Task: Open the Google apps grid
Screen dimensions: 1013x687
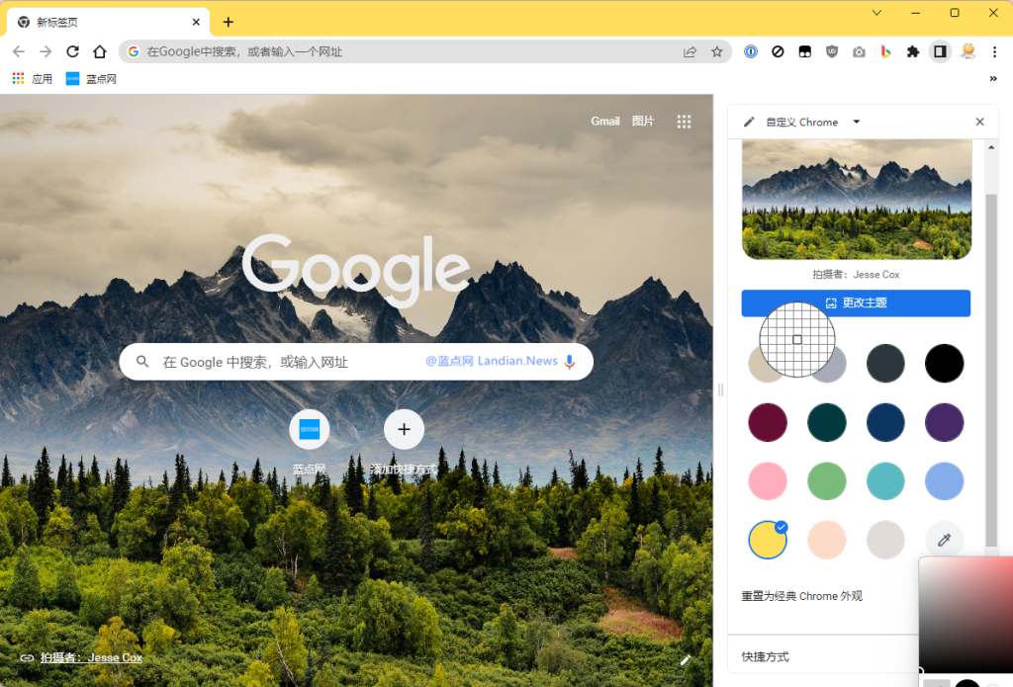Action: 685,122
